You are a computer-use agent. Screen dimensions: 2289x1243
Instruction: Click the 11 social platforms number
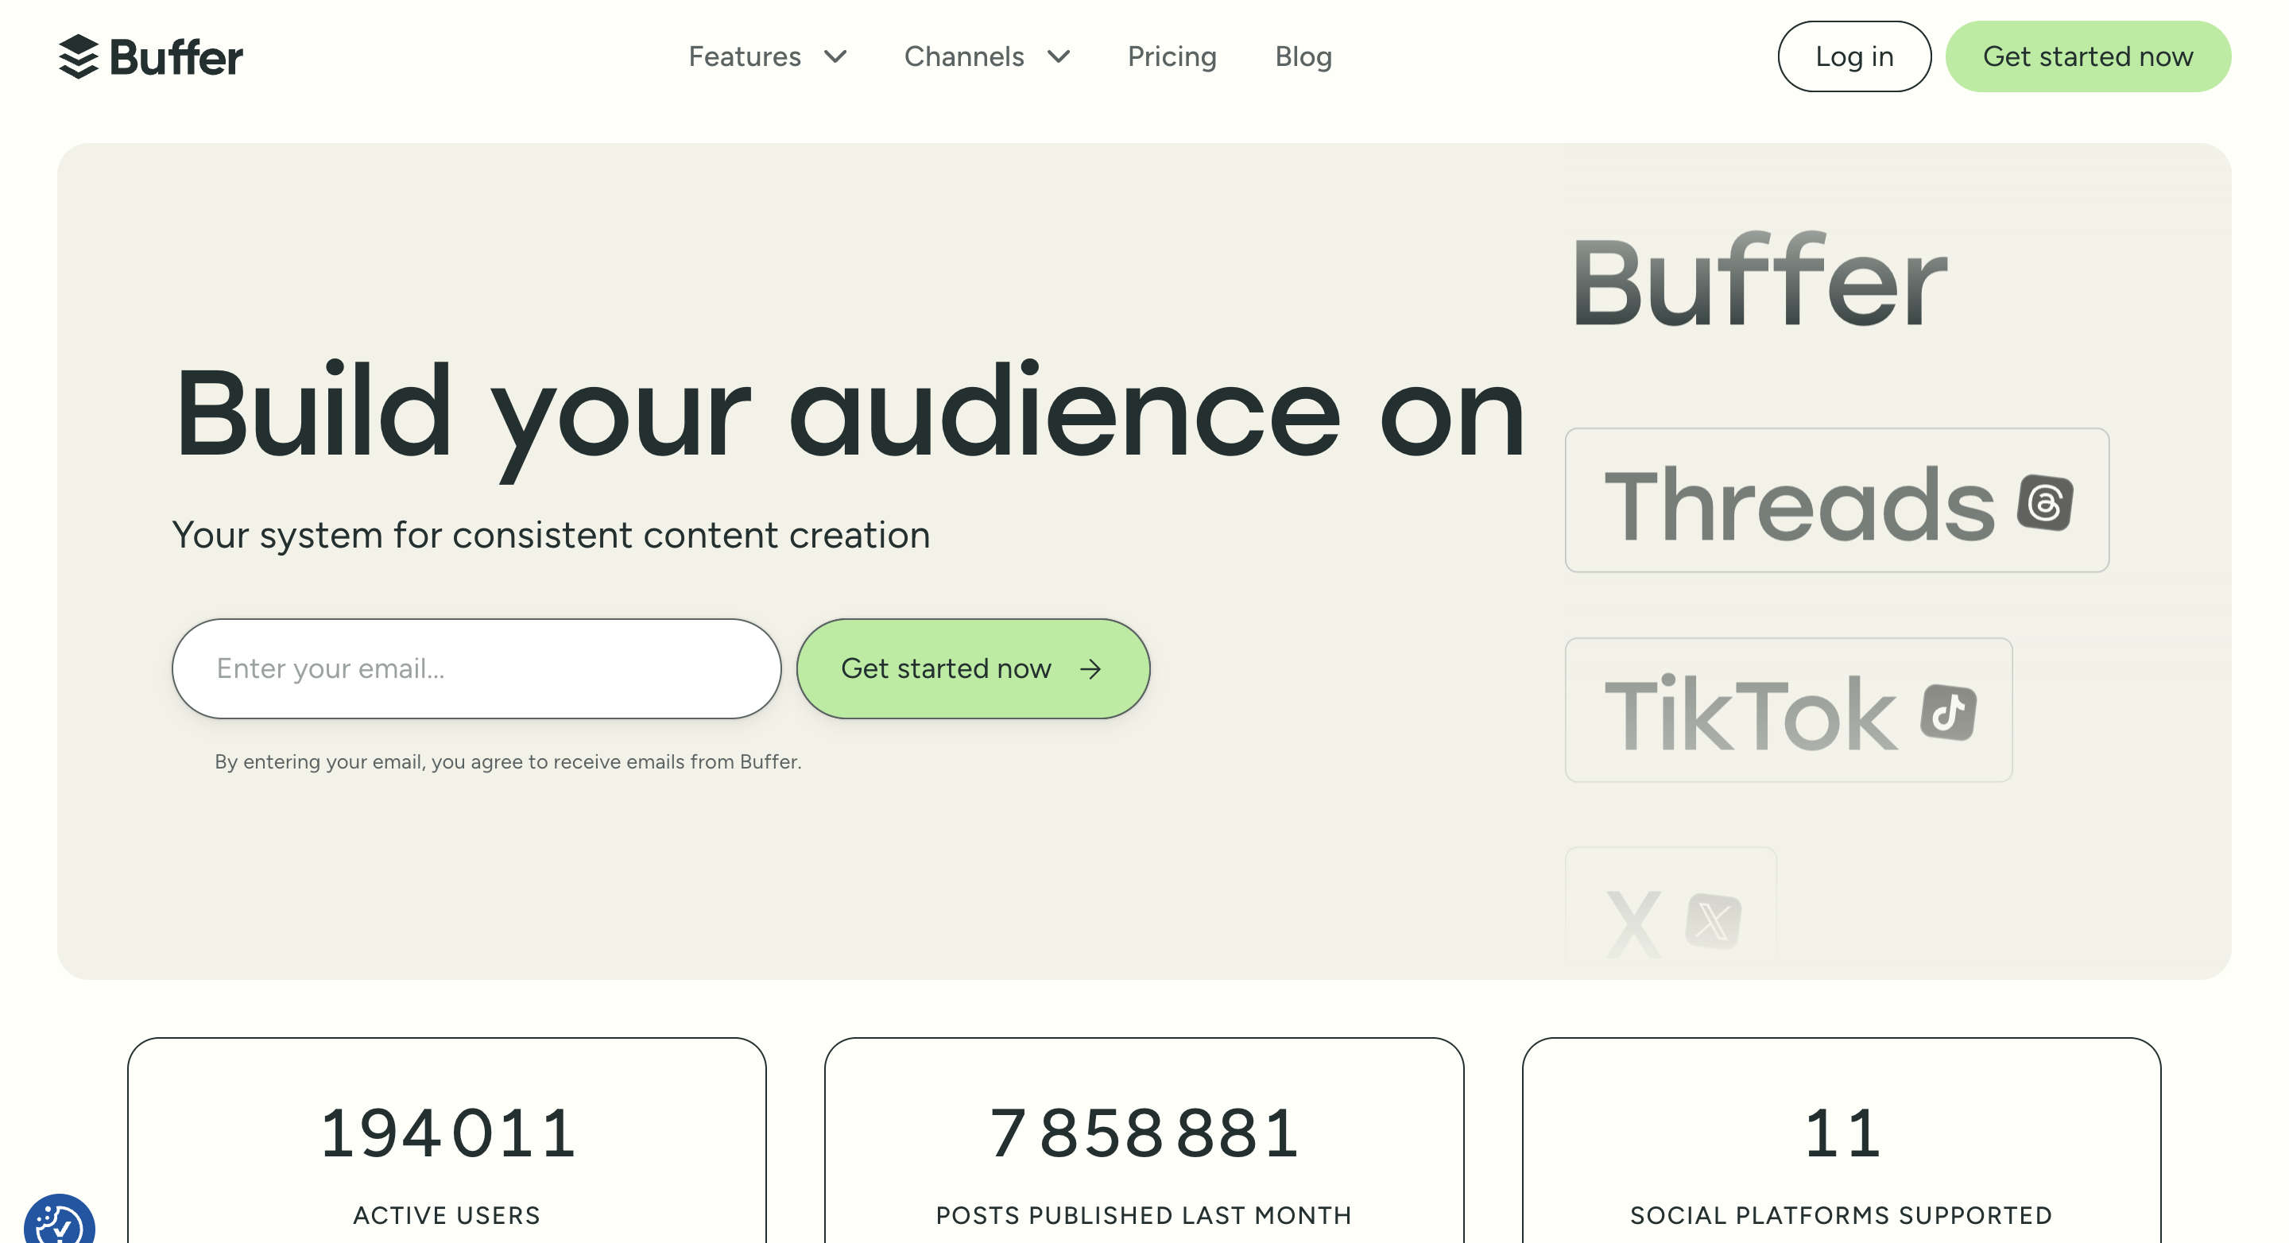[x=1842, y=1133]
